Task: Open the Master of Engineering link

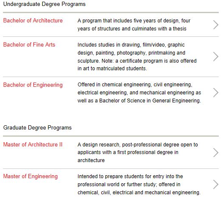Action: coord(31,176)
